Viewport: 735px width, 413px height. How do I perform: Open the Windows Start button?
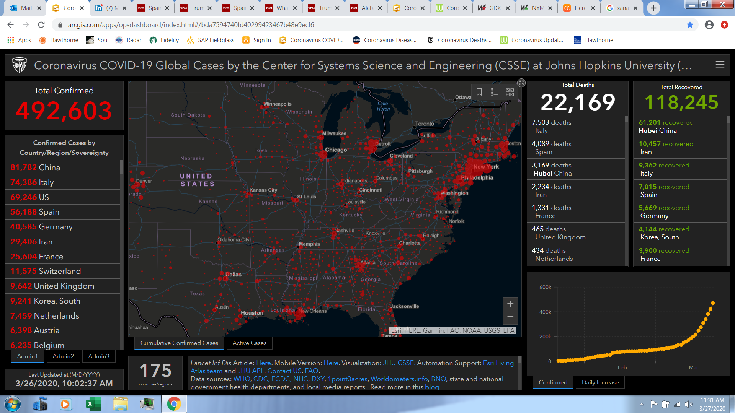click(12, 404)
